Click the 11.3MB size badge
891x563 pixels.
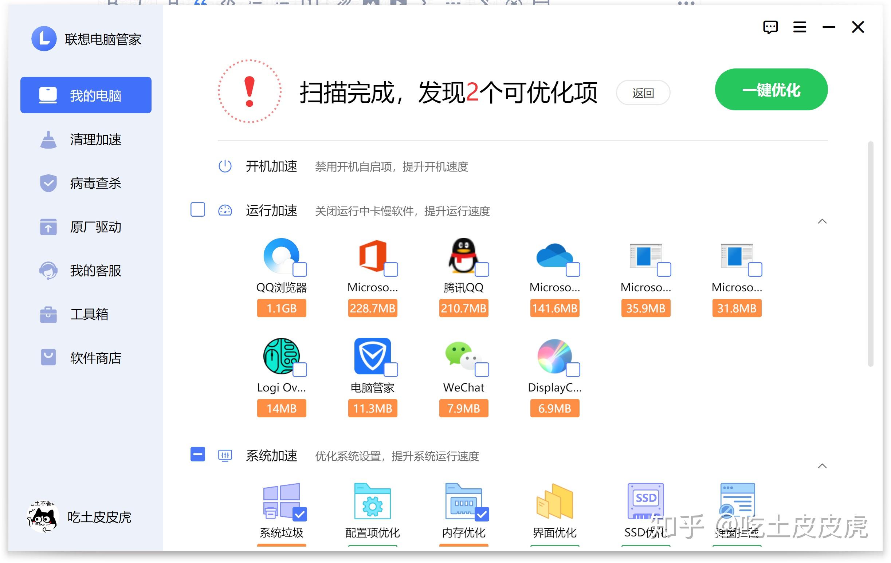(373, 408)
